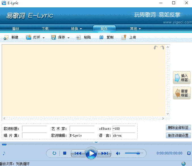Image resolution: width=192 pixels, height=166 pixels.
Task: Click the playback progress slider handle
Action: pos(4,144)
